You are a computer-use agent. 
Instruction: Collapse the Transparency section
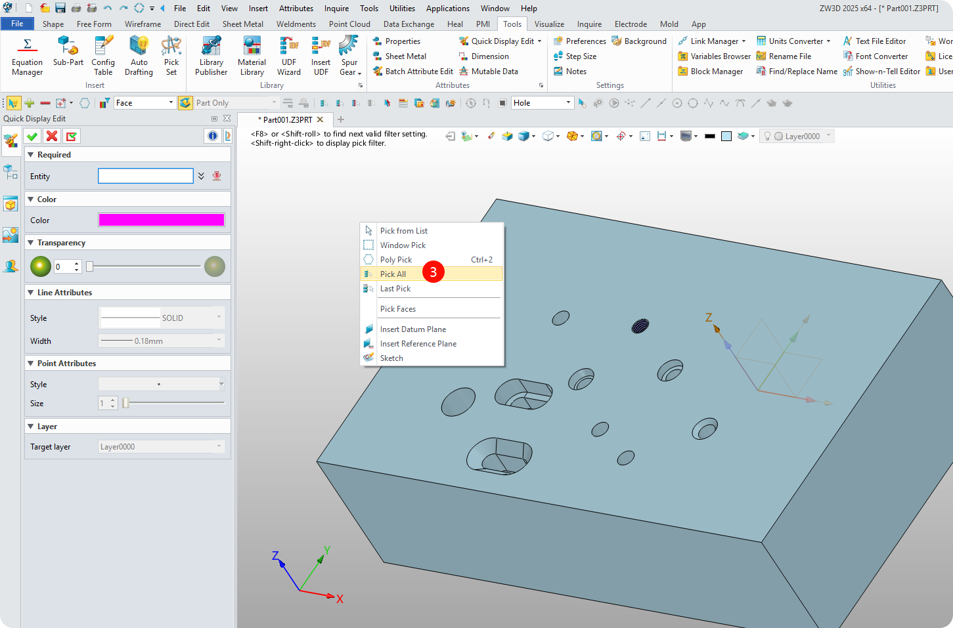coord(31,243)
